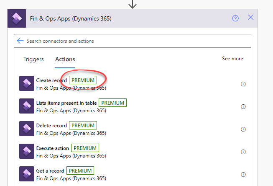273x186 pixels.
Task: Show info for Execute action
Action: tap(243, 152)
